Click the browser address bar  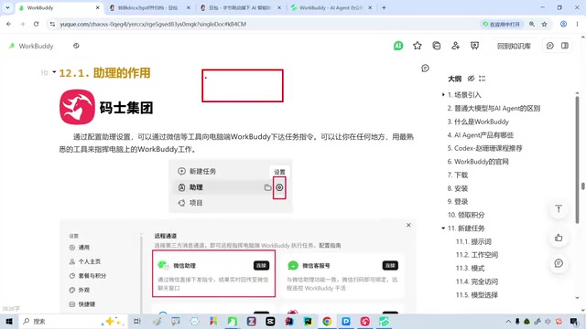(262, 24)
